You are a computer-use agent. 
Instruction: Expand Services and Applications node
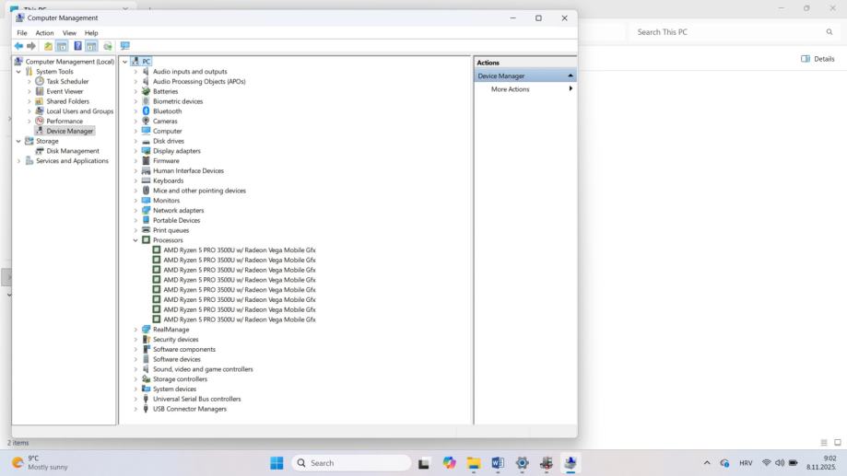pyautogui.click(x=18, y=161)
